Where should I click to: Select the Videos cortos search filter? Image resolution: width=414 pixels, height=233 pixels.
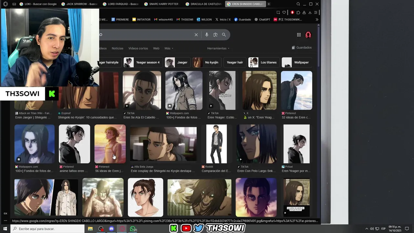pyautogui.click(x=138, y=48)
